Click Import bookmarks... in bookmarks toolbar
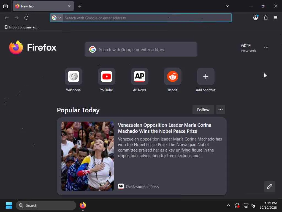This screenshot has width=282, height=212. click(x=21, y=27)
